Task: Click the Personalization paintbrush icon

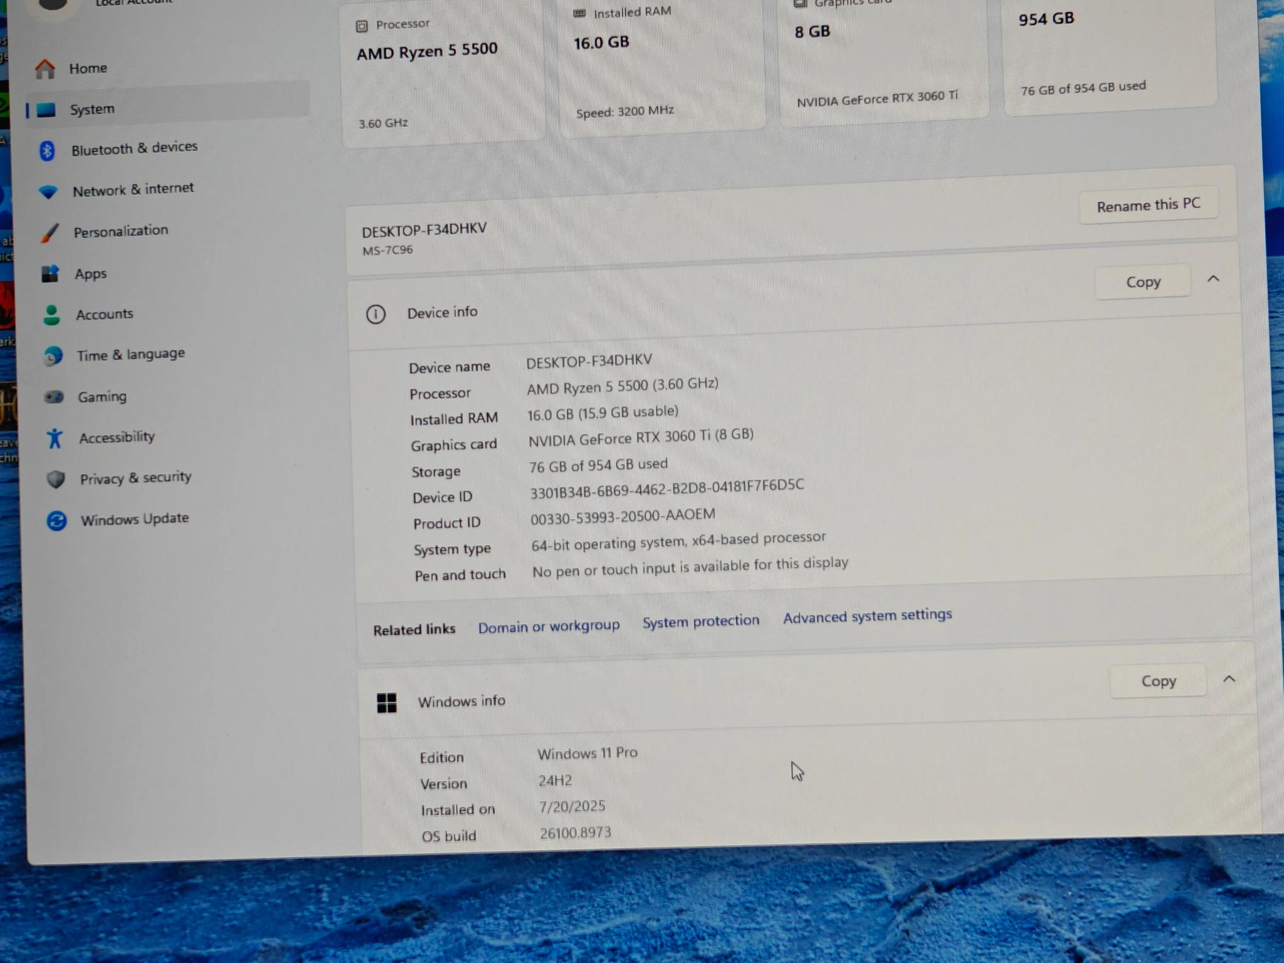Action: [x=50, y=233]
